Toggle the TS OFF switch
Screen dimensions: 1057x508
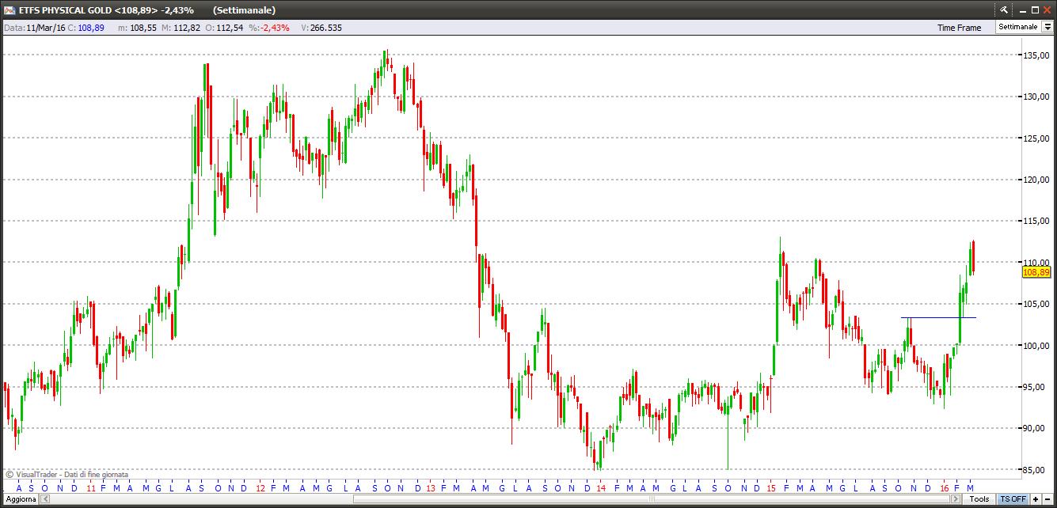1012,499
